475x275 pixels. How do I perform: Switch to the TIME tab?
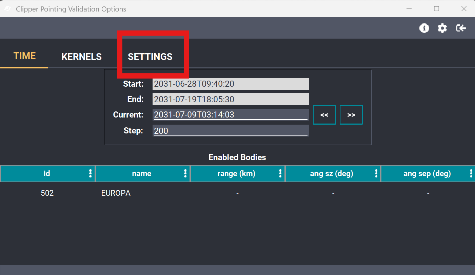point(24,56)
